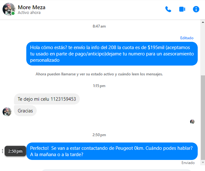Select the "Te dejo mi celu" message bubble
Viewport: 205px width, 171px height.
tap(47, 99)
